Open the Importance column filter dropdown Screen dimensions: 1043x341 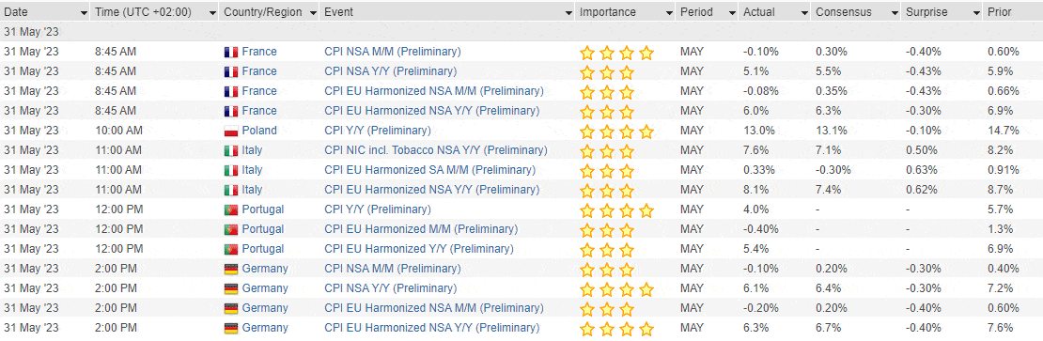[668, 12]
